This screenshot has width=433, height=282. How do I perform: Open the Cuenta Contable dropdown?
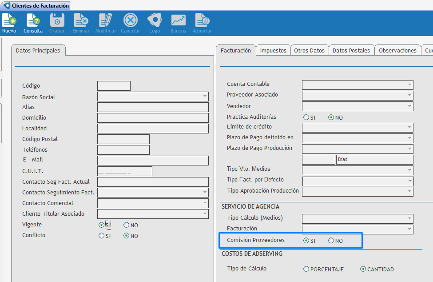[x=409, y=85]
